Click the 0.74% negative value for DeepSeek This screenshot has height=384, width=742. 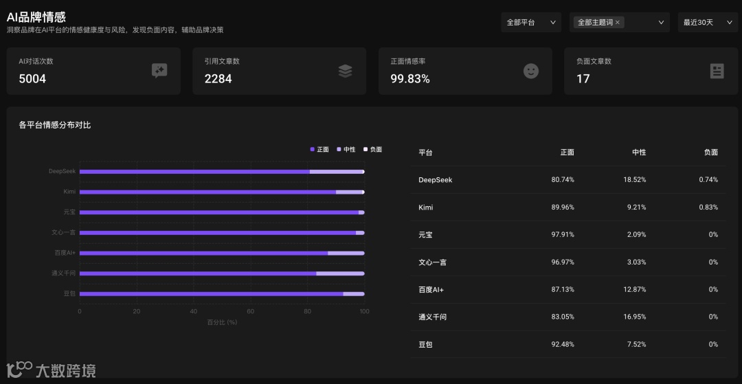point(708,180)
